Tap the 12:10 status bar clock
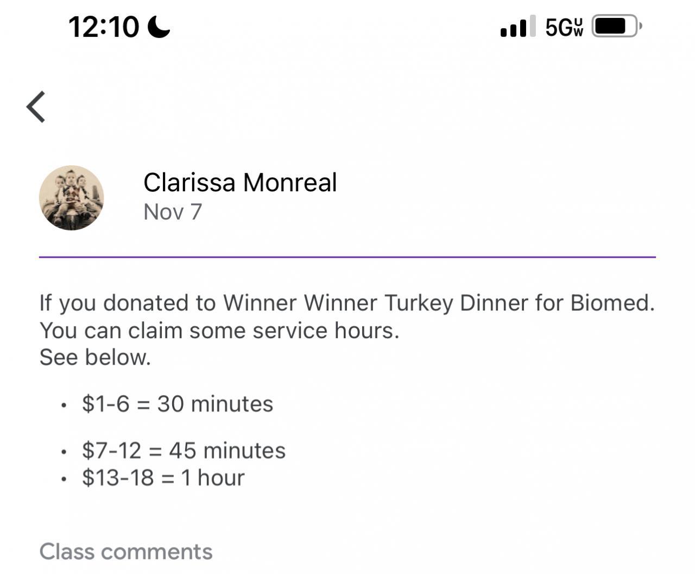Viewport: 695px width, 574px height. click(104, 27)
